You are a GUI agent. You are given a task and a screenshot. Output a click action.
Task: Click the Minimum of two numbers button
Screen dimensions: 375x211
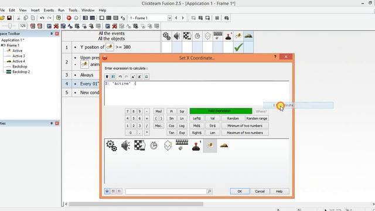click(x=245, y=125)
